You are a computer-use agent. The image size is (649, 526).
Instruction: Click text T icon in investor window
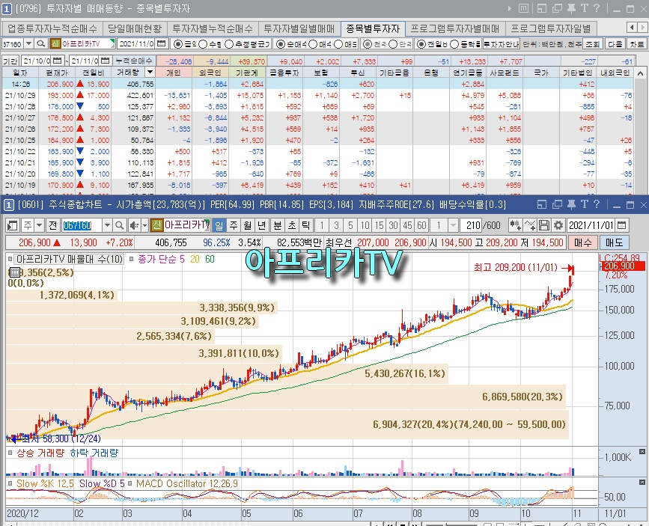584,8
